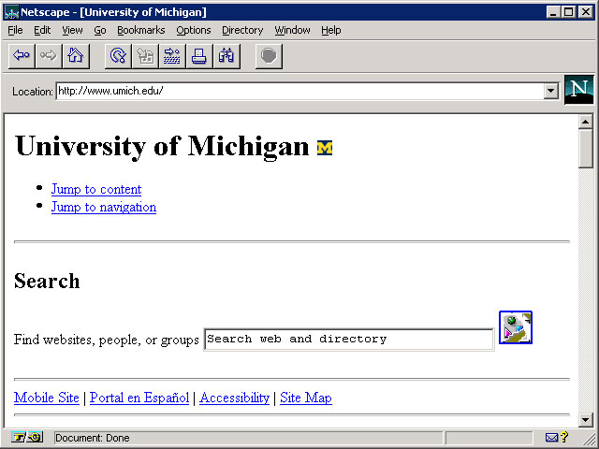The width and height of the screenshot is (599, 449).
Task: Open the Help menu
Action: [330, 30]
